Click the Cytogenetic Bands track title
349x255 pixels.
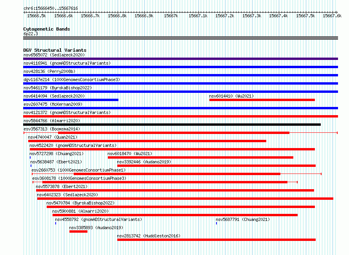pos(47,29)
